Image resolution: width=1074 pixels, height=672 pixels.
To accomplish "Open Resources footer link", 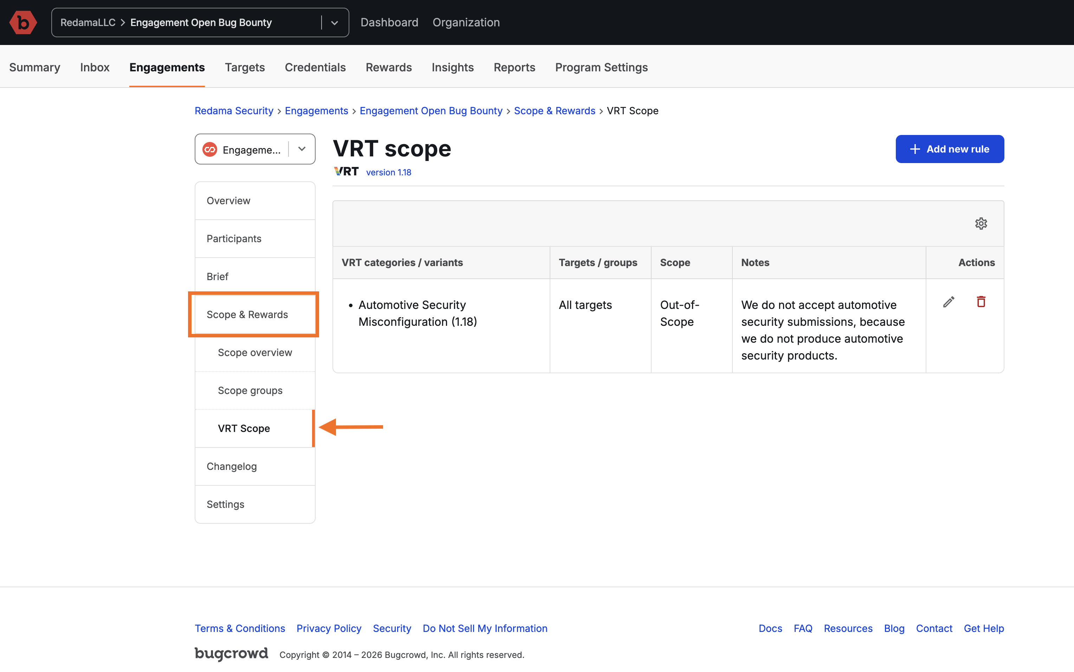I will pyautogui.click(x=848, y=628).
